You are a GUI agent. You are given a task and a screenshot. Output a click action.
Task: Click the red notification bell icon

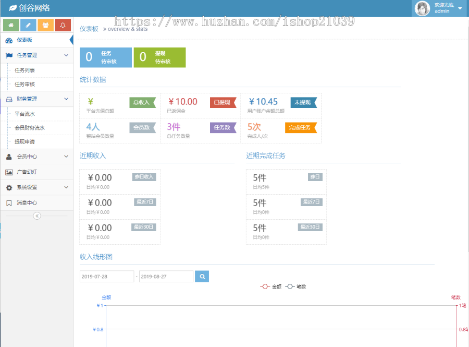pos(63,25)
